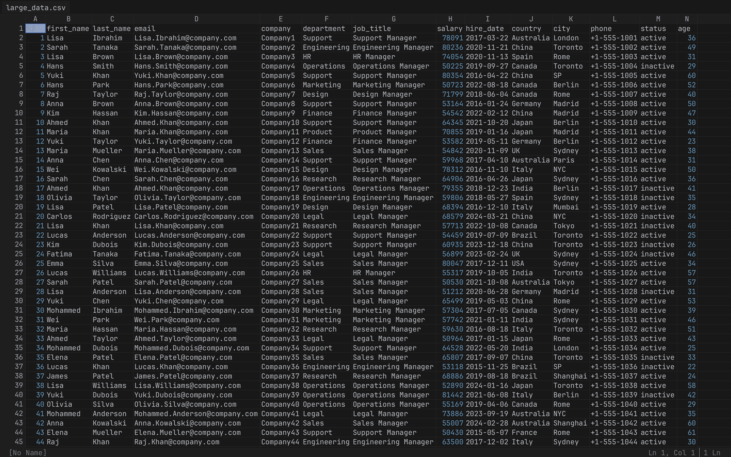This screenshot has height=457, width=731.
Task: Click the column N age header
Action: point(687,28)
